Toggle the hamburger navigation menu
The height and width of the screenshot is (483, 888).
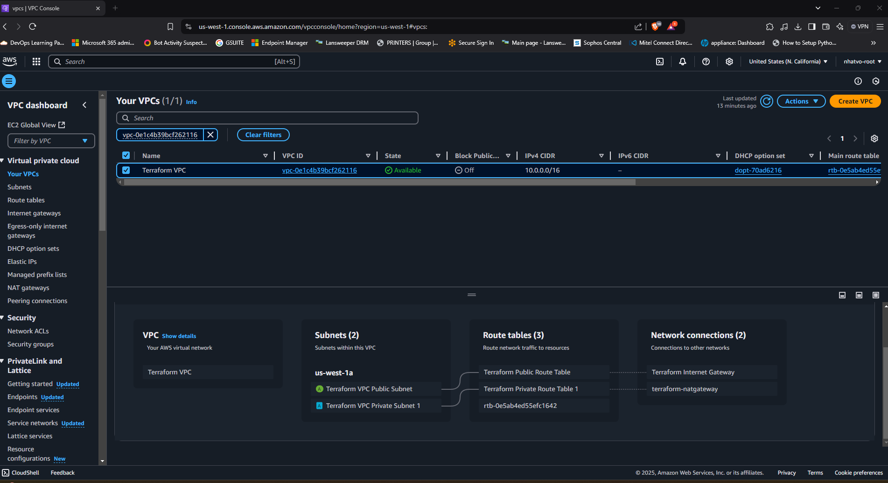tap(9, 81)
